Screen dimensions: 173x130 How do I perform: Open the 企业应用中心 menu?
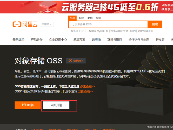coord(58,40)
